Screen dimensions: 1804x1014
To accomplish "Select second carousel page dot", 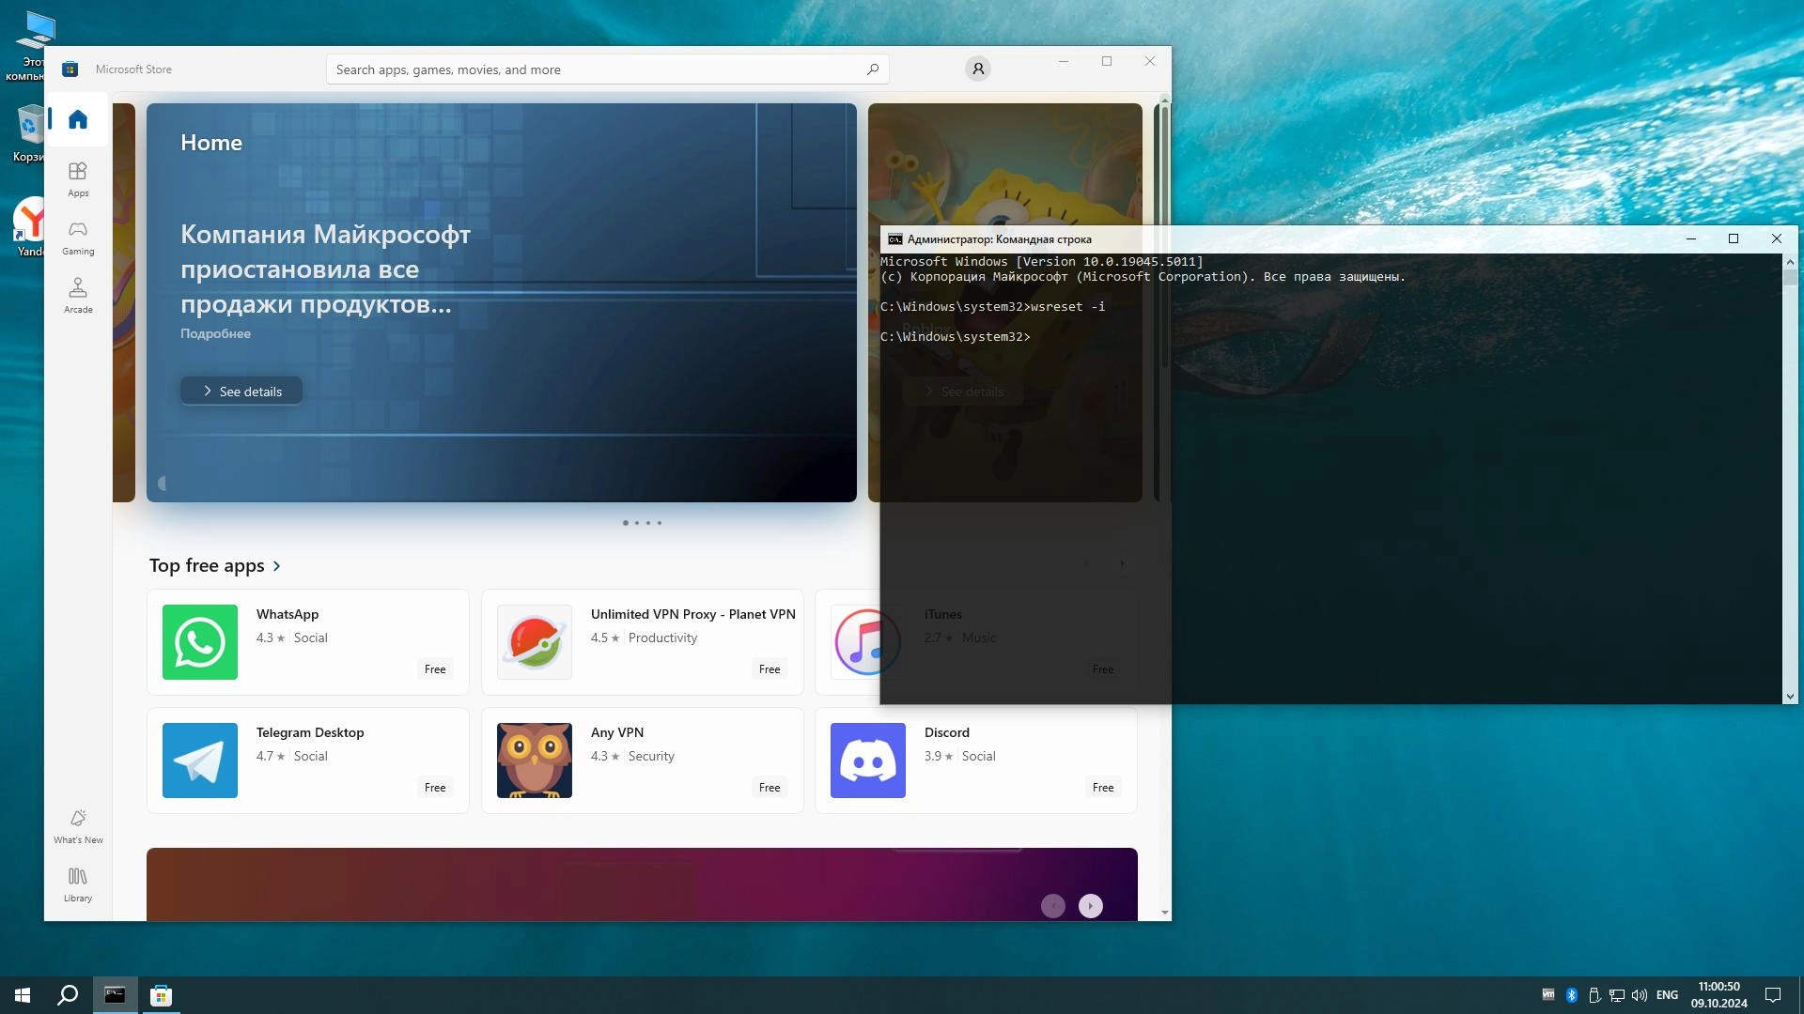I will coord(637,523).
